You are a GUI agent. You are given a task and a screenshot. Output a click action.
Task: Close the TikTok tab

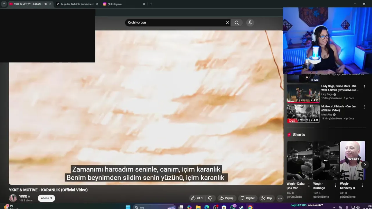click(97, 4)
